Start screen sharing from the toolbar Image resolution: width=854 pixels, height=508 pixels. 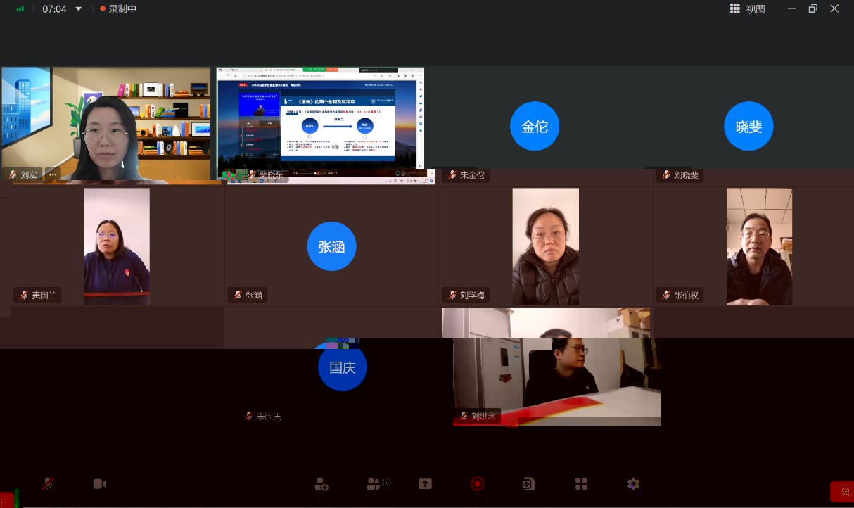tap(425, 484)
